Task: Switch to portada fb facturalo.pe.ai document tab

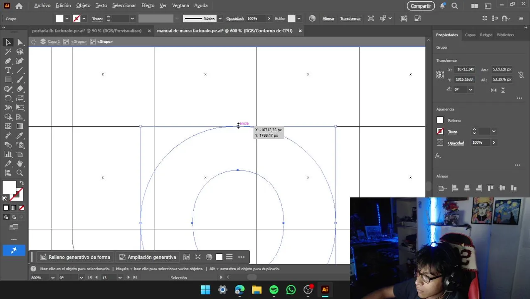Action: [x=87, y=31]
